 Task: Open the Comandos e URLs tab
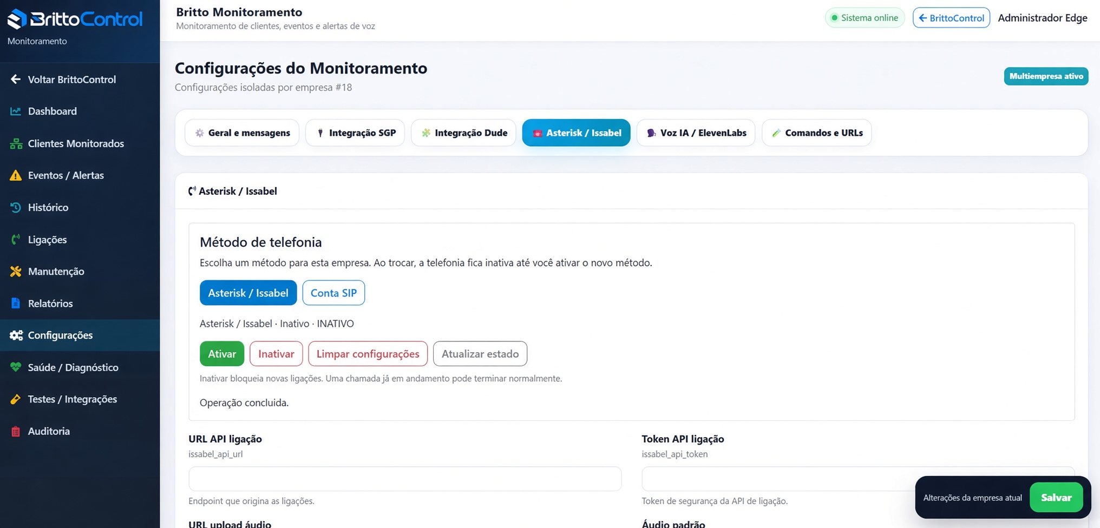pos(816,133)
